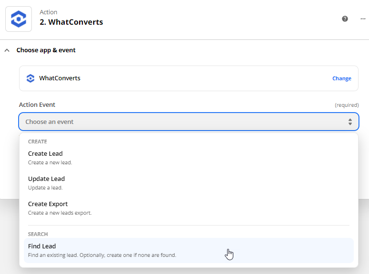Click the SEARCH section header in the list
Image resolution: width=369 pixels, height=274 pixels.
pos(38,234)
